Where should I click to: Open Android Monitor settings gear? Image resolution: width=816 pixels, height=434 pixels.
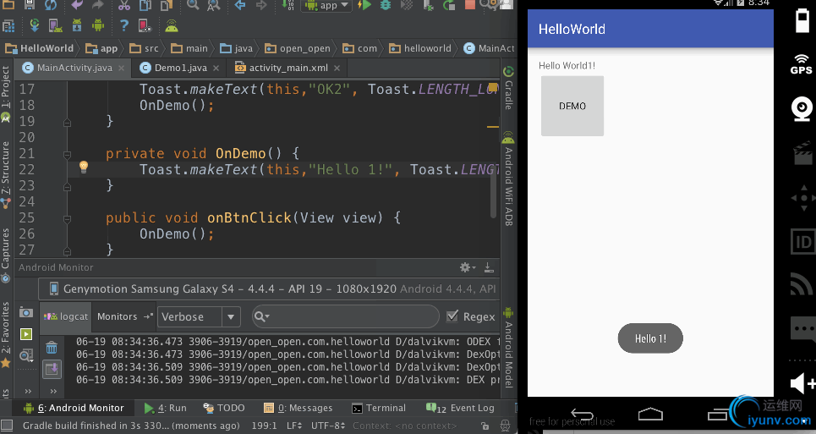pos(468,267)
